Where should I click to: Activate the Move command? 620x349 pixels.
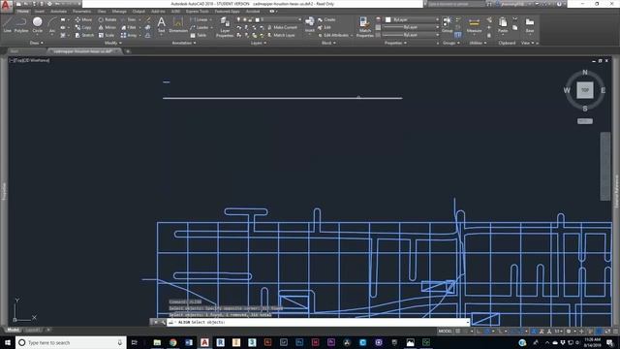pyautogui.click(x=83, y=19)
